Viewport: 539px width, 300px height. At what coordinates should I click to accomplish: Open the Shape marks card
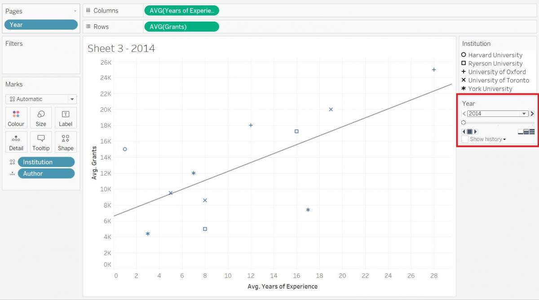pos(65,142)
